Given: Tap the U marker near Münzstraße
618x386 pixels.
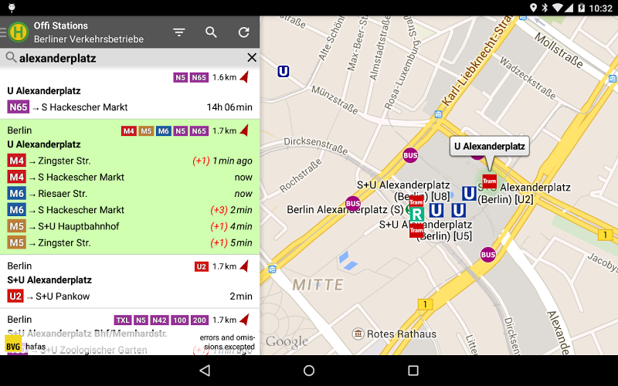Looking at the screenshot, I should click(x=284, y=72).
